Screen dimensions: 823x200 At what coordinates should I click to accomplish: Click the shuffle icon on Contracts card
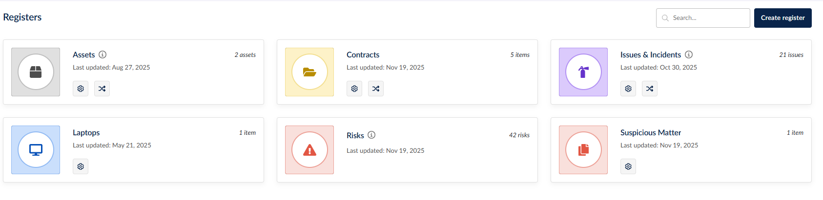click(376, 89)
